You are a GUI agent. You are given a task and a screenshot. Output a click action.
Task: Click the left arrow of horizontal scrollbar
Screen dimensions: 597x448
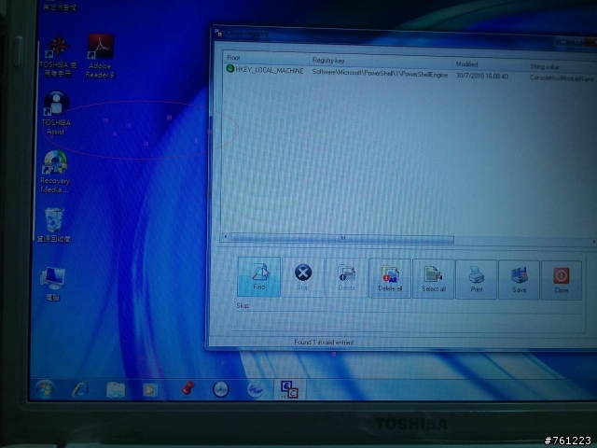[x=226, y=237]
